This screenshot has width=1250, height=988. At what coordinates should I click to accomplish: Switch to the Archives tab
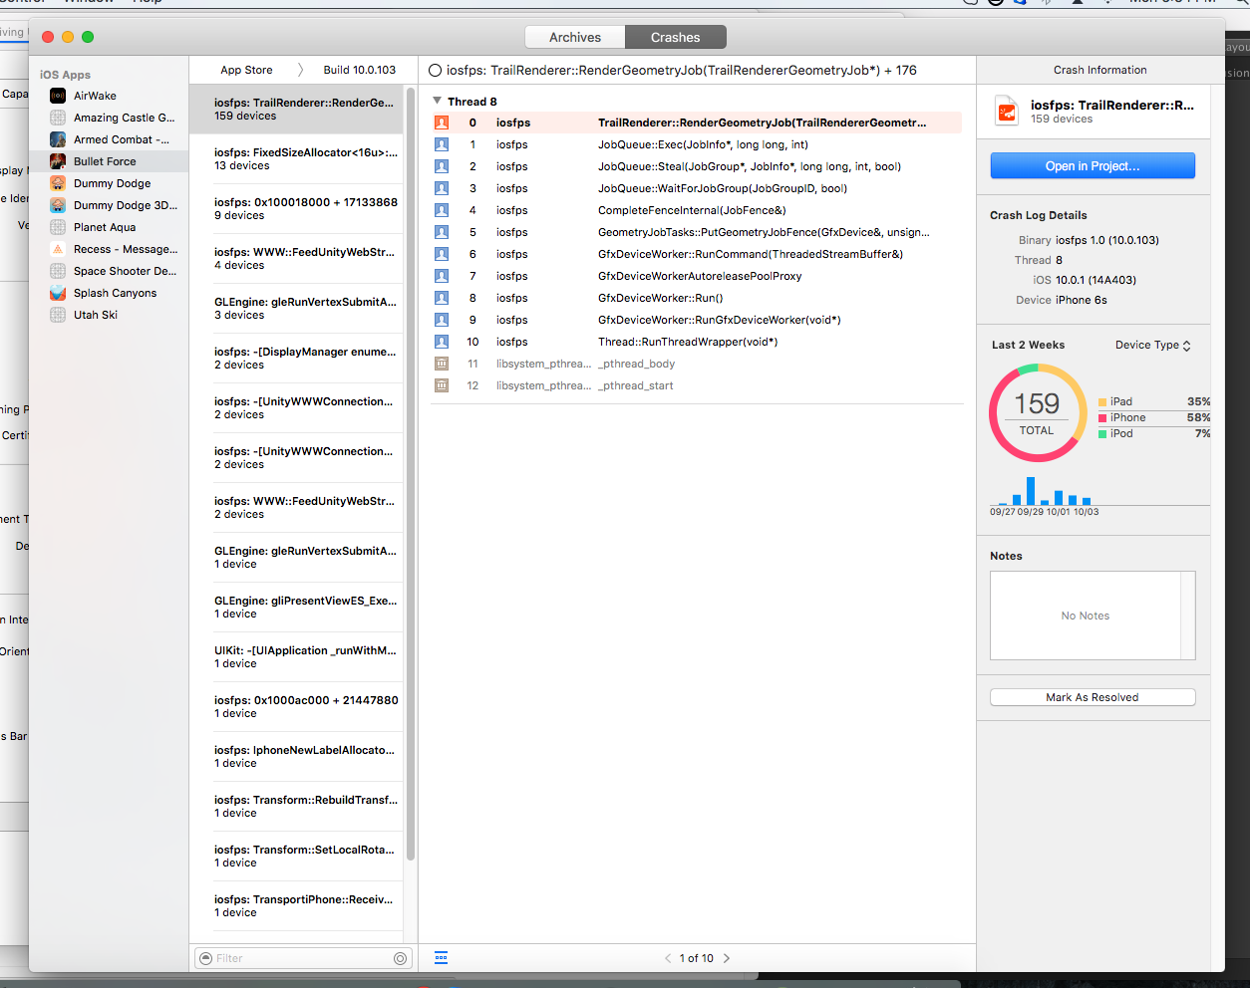(574, 36)
